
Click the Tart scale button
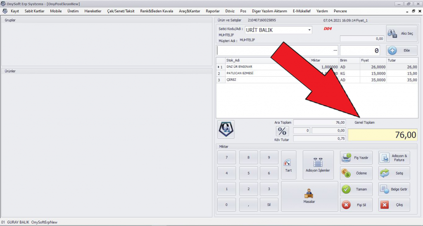point(289,165)
